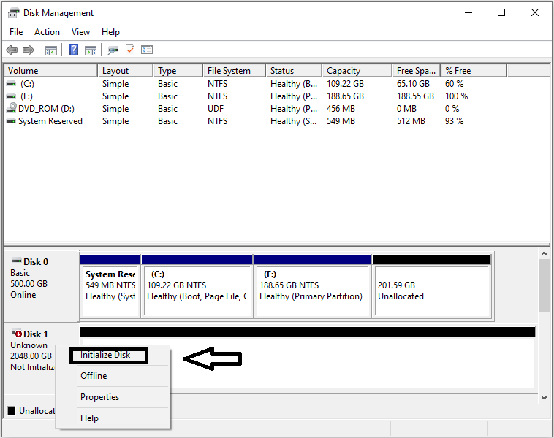
Task: Select the System Reserved 549 MB partition
Action: point(110,287)
